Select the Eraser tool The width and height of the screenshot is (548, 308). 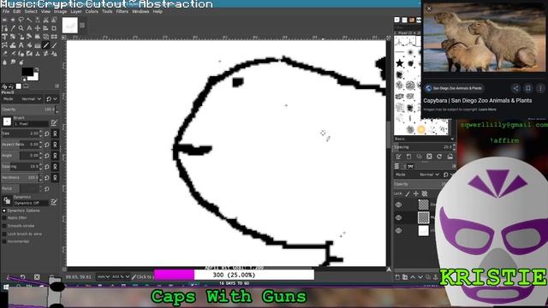[4, 53]
